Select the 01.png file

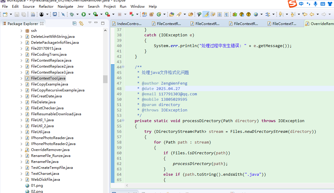click(x=37, y=186)
